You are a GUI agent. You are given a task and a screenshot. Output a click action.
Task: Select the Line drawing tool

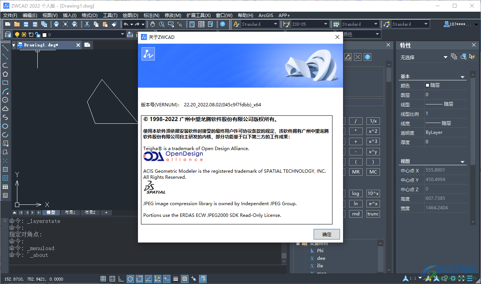(x=5, y=48)
